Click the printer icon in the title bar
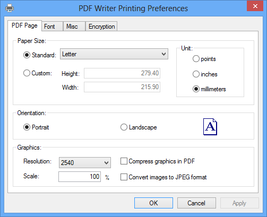The height and width of the screenshot is (217, 267). tap(10, 8)
